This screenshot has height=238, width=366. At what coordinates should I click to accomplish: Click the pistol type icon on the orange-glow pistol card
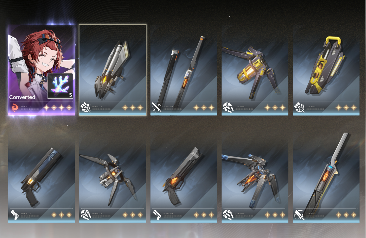[x=157, y=215]
